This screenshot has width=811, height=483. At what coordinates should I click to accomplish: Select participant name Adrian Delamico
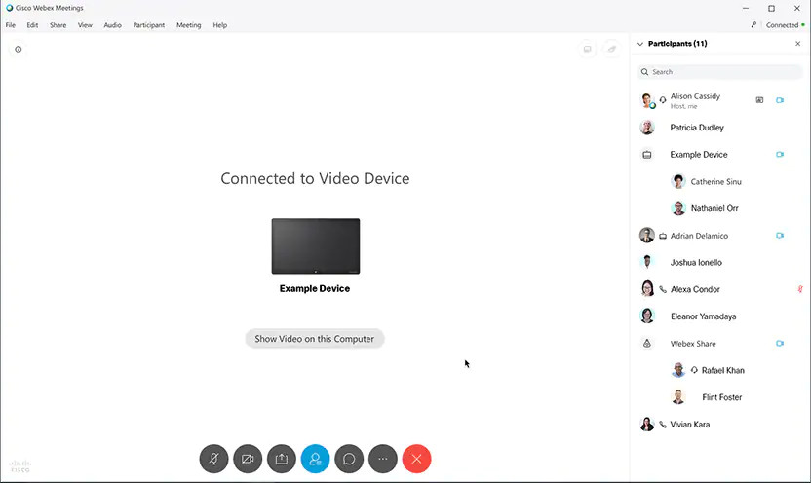tap(699, 236)
